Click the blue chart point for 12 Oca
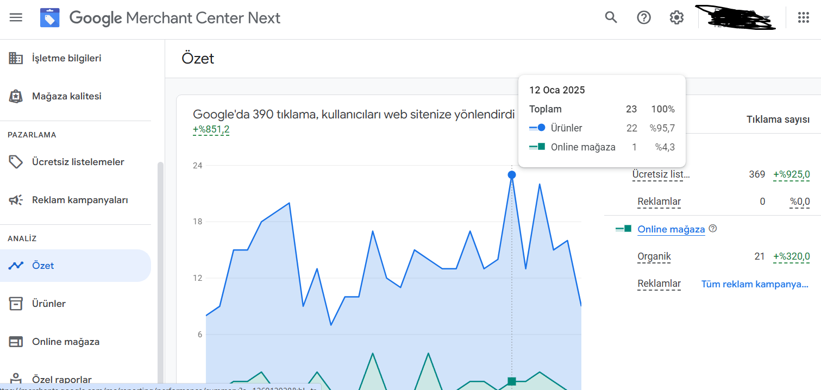821x390 pixels. pos(512,175)
